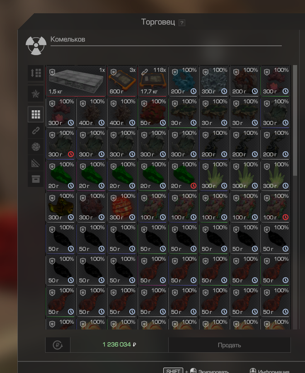This screenshot has height=373, width=305.
Task: Click shield icon on fiery orange sphere
Action: coord(114,198)
